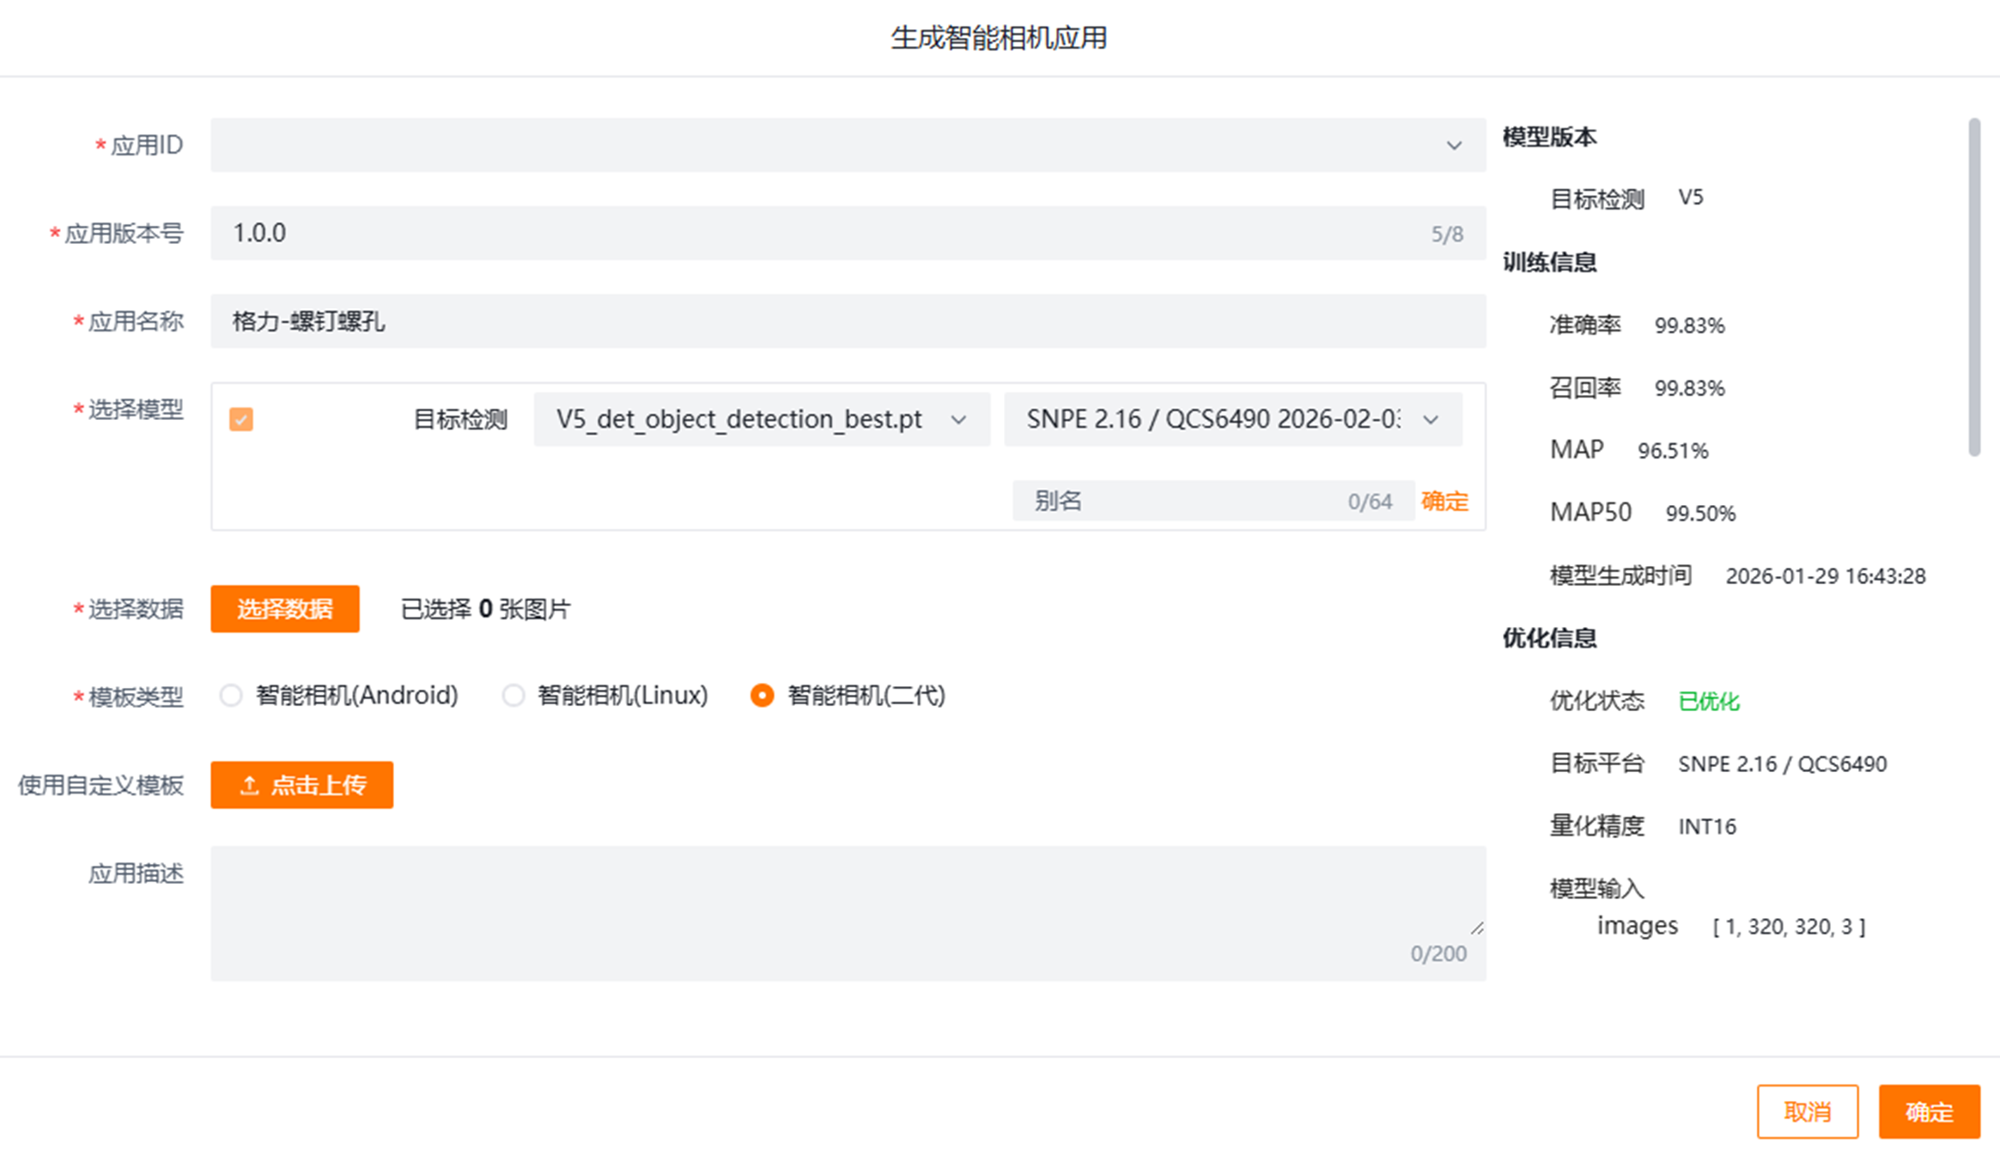Click the 应用ID dropdown chevron arrow
Viewport: 2000px width, 1150px height.
click(1453, 145)
